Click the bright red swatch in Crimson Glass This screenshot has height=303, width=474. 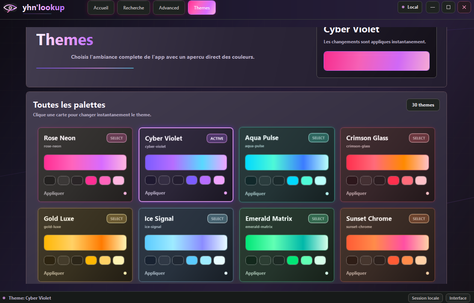click(x=393, y=181)
